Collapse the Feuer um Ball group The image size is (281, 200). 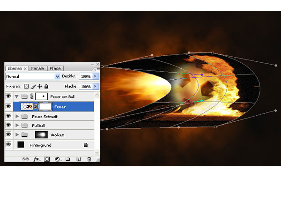[x=17, y=97]
